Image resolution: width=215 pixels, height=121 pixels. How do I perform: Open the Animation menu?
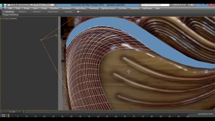(67, 8)
